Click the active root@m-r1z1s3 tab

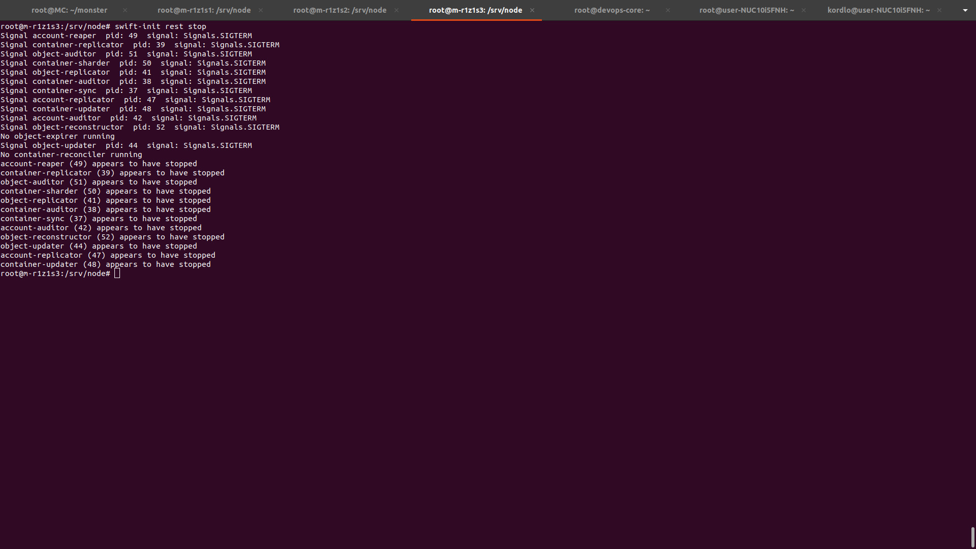pyautogui.click(x=475, y=10)
